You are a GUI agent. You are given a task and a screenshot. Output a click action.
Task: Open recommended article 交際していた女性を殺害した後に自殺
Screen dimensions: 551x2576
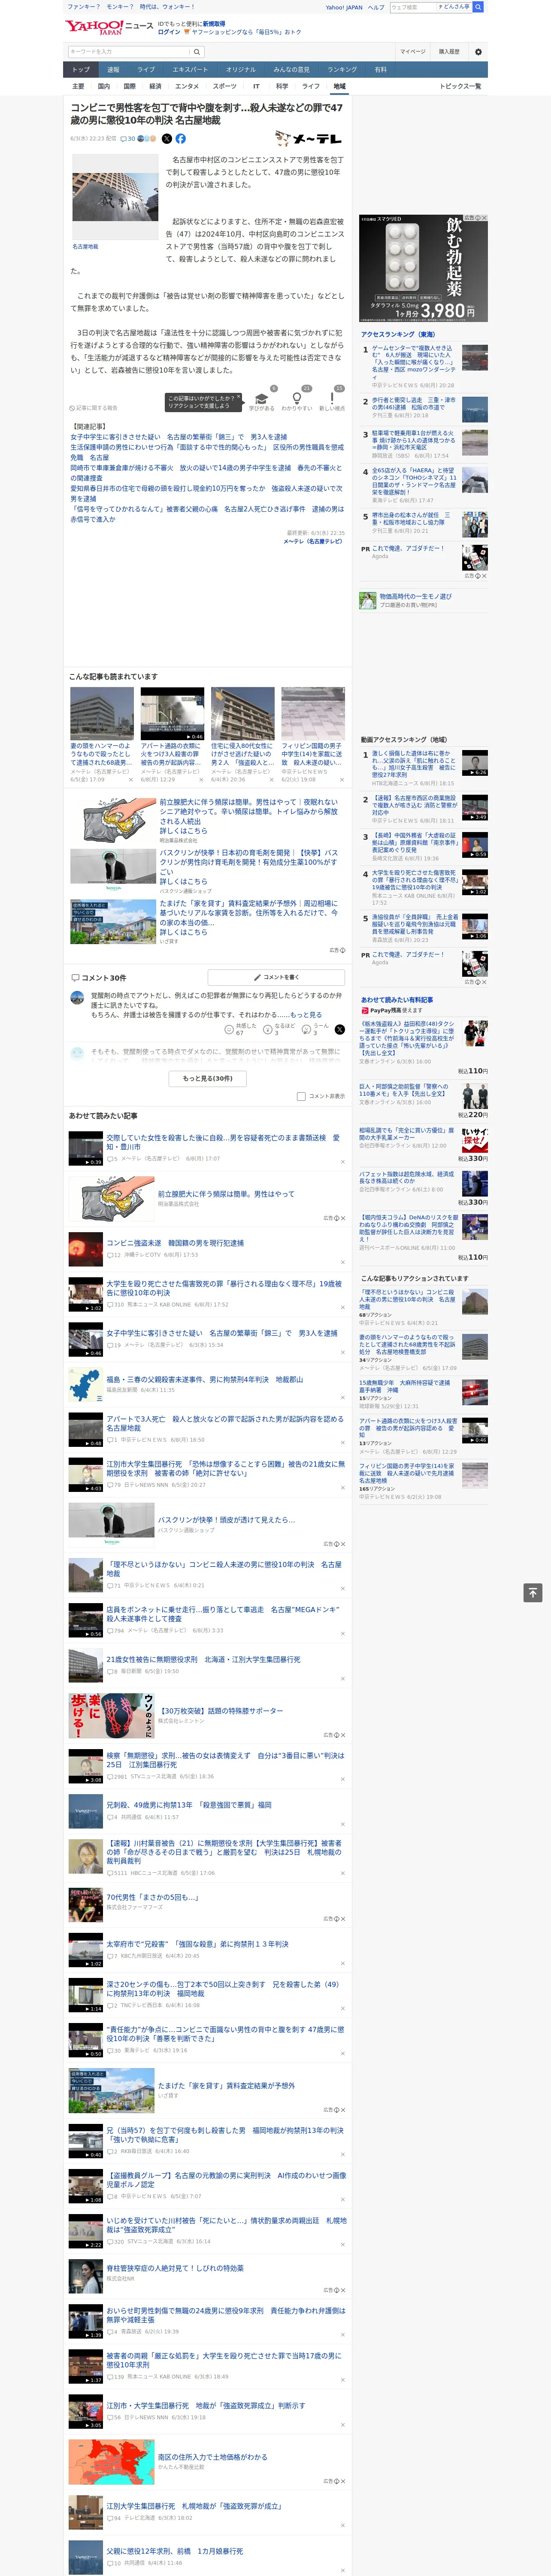click(x=223, y=1142)
